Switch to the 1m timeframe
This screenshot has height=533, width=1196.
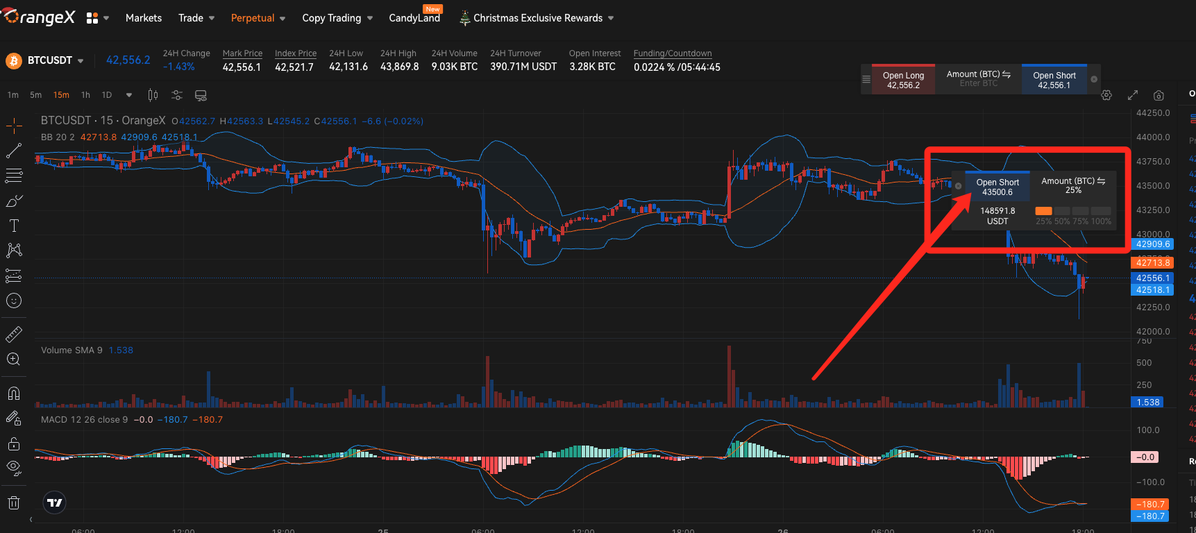[x=13, y=95]
